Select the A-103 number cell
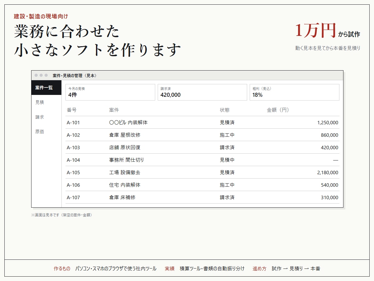Viewport: 374px width, 281px height. [73, 147]
